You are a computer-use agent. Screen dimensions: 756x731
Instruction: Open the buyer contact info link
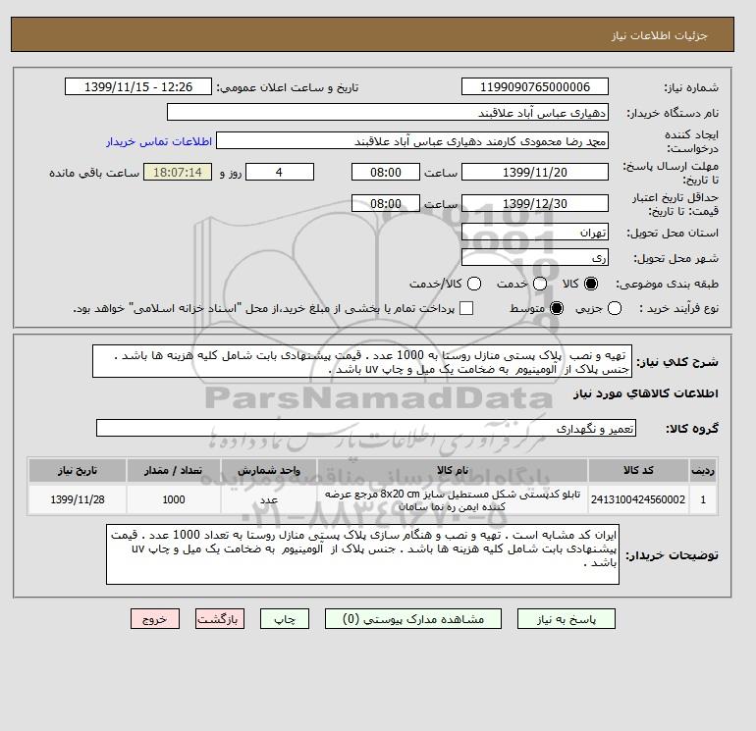coord(159,141)
